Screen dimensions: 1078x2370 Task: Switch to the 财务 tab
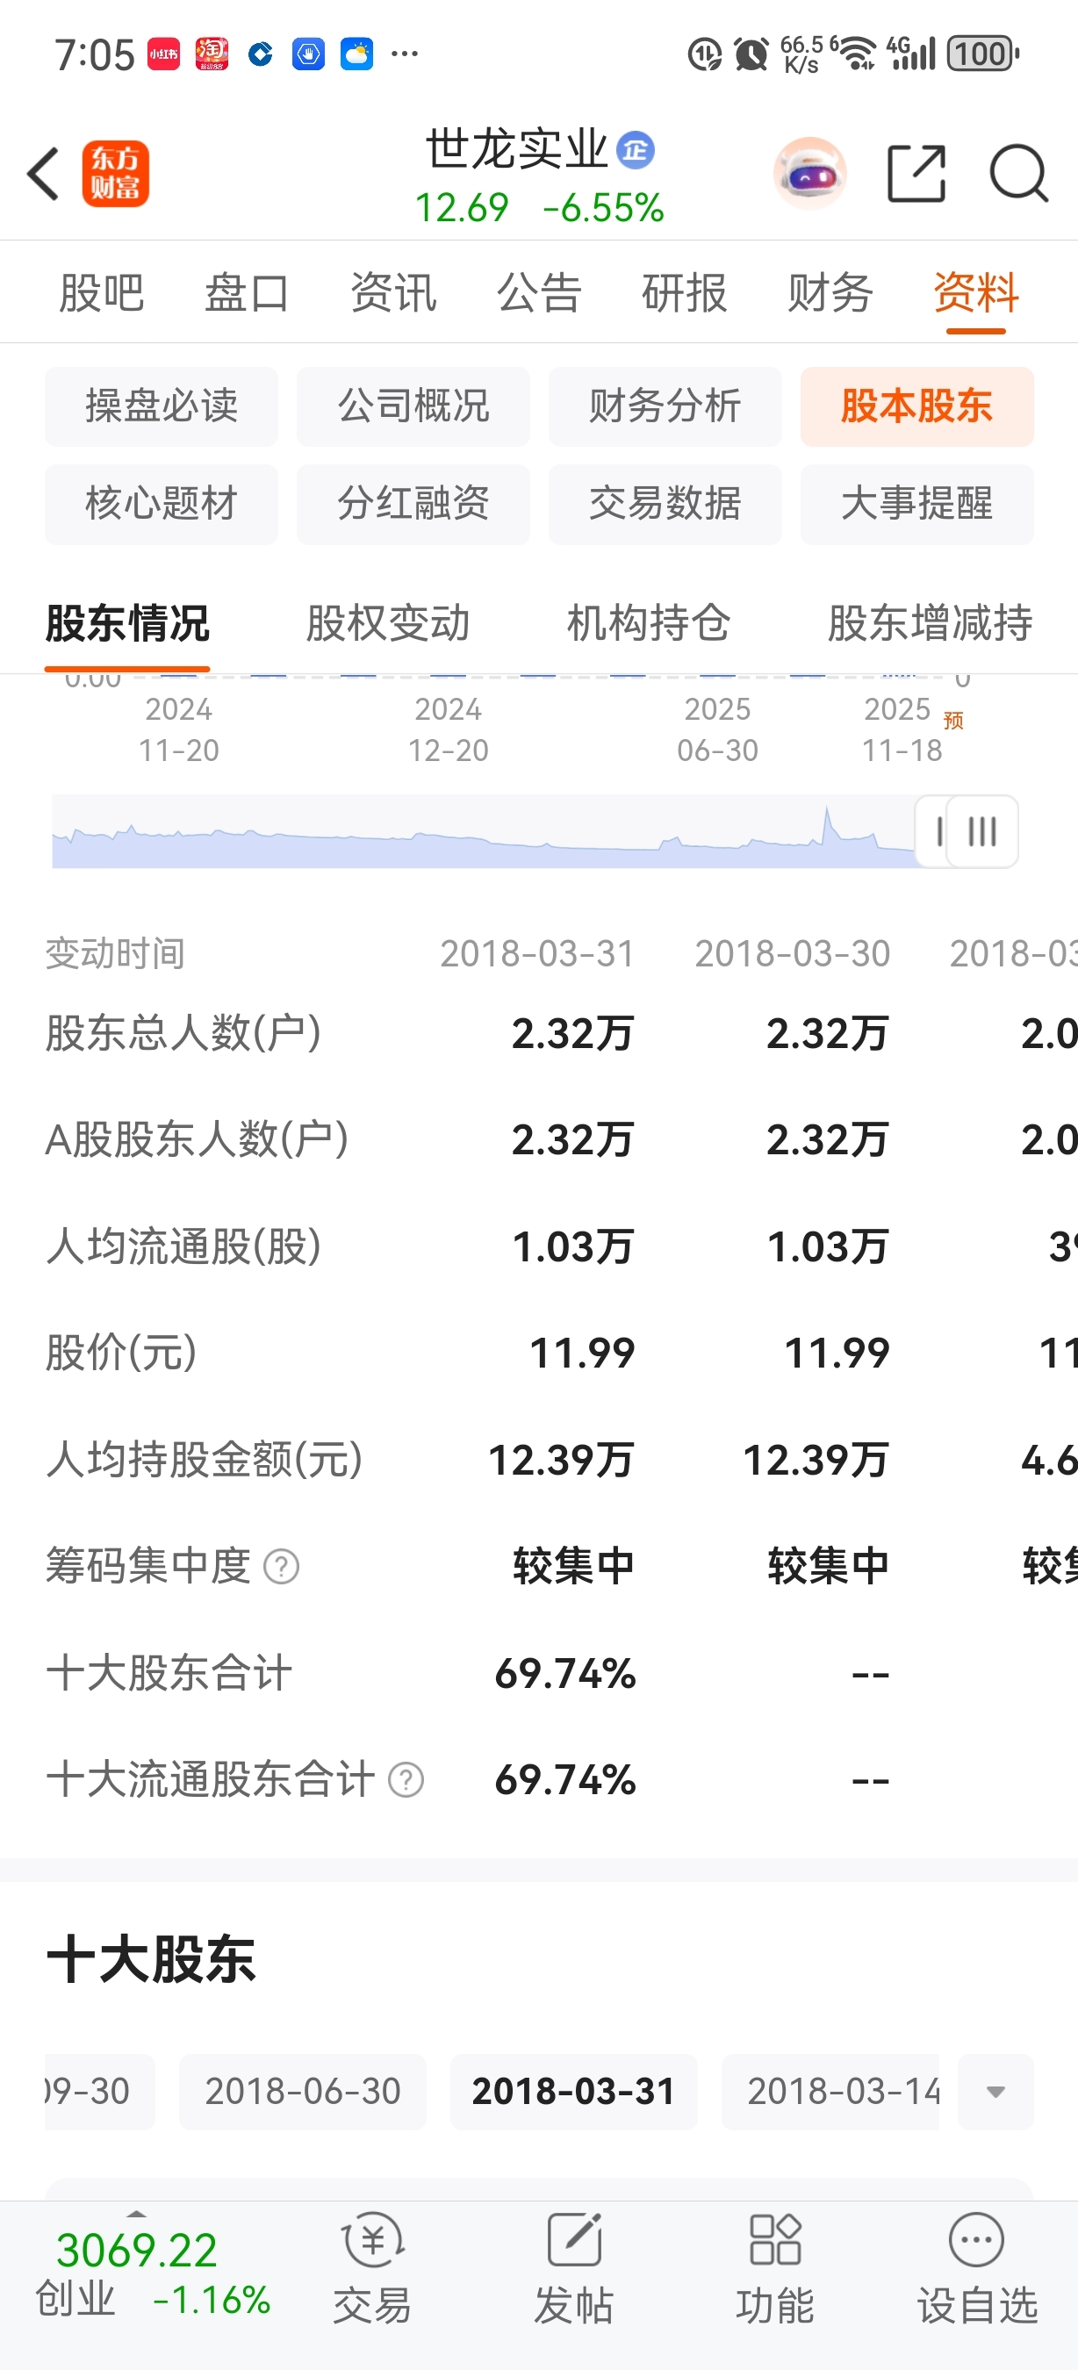click(x=830, y=292)
